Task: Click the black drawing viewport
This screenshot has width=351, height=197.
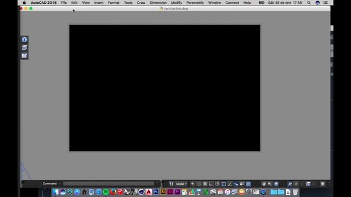Action: [165, 88]
